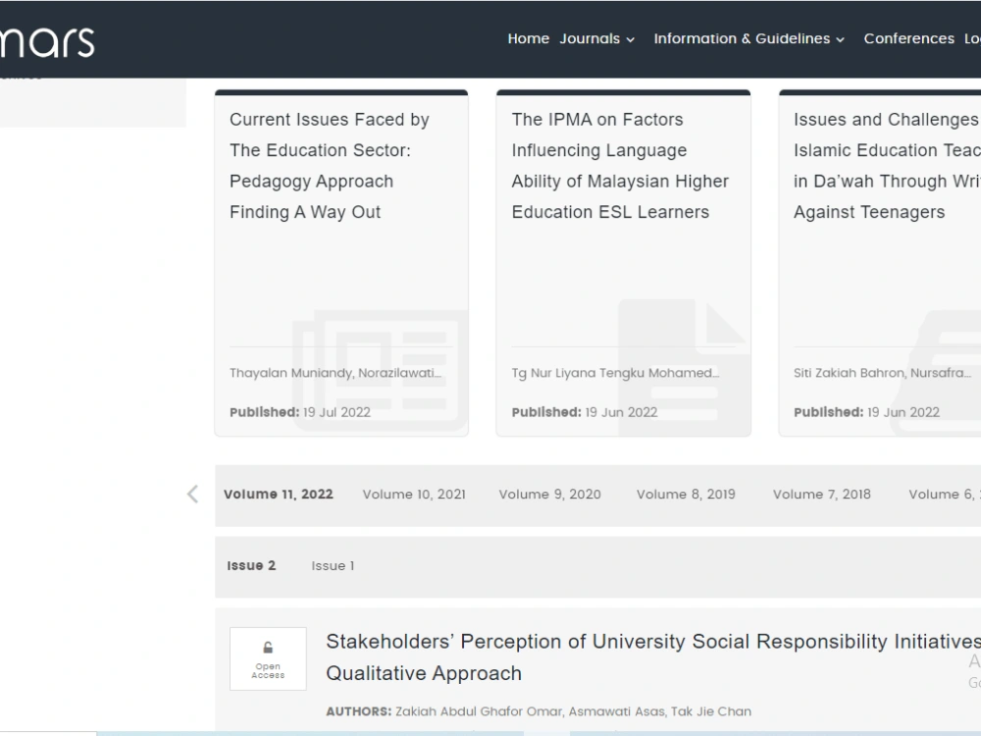Select the Issue 2 tab

[x=251, y=566]
